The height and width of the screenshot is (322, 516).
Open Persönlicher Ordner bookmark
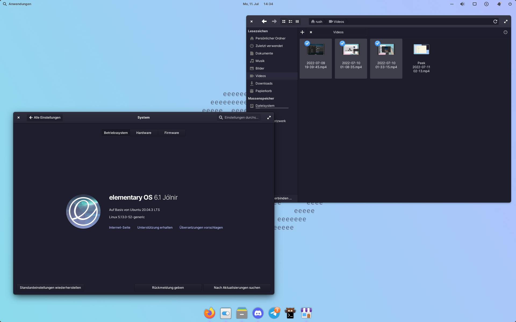tap(272, 38)
